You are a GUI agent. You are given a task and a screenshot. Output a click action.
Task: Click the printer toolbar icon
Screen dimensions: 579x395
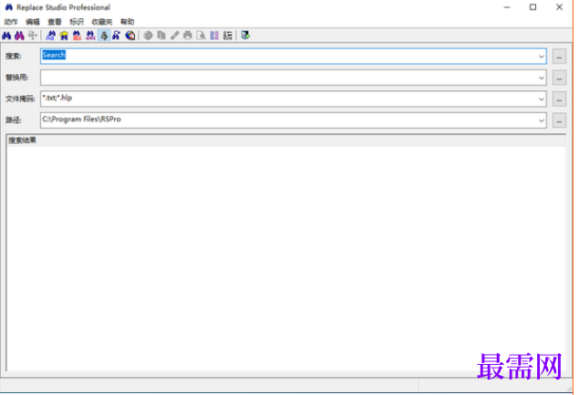tap(188, 36)
